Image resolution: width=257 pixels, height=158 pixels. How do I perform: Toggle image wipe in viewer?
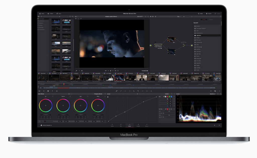(76, 19)
